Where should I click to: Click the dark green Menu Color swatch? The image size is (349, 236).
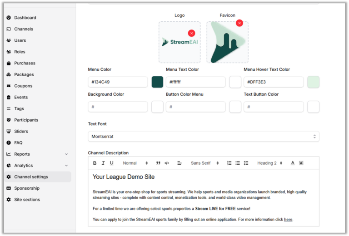(157, 82)
